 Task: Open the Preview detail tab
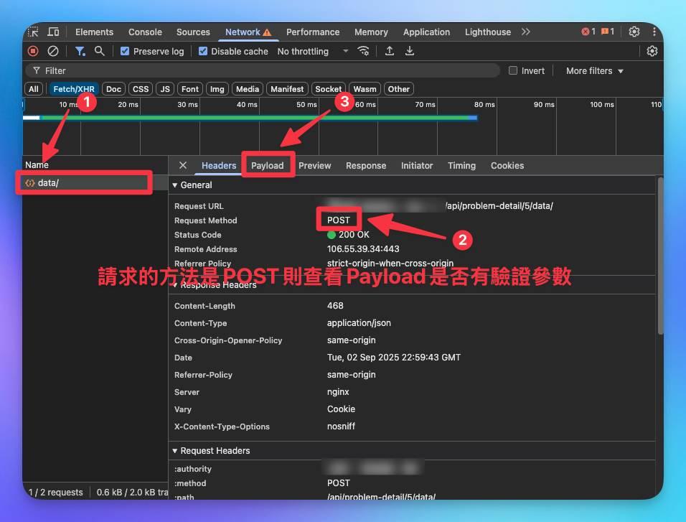pyautogui.click(x=314, y=166)
